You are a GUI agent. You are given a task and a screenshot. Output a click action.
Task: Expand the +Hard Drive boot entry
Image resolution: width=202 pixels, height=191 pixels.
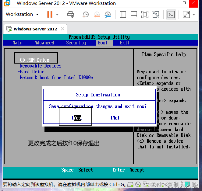click(x=31, y=72)
